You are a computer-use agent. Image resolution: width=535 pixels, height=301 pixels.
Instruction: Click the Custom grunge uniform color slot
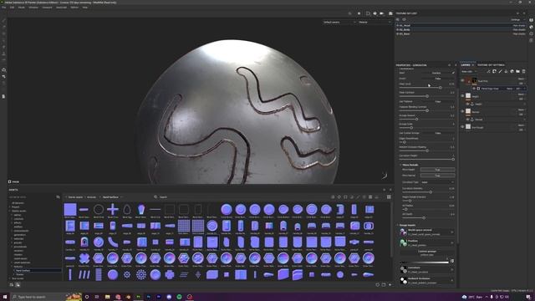click(426, 253)
